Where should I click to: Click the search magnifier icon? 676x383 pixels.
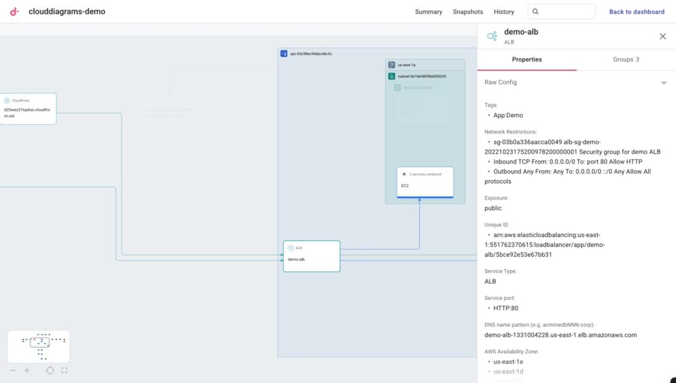pyautogui.click(x=535, y=12)
